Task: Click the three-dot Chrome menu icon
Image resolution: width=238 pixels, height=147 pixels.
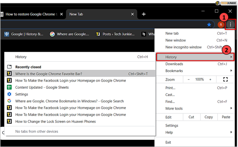Action: pos(230,24)
